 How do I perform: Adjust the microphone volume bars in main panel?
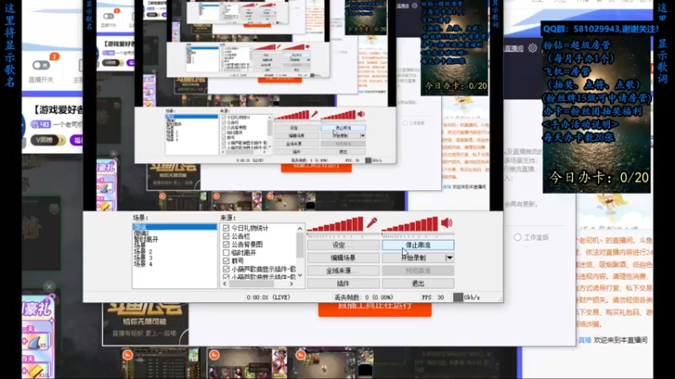click(335, 224)
